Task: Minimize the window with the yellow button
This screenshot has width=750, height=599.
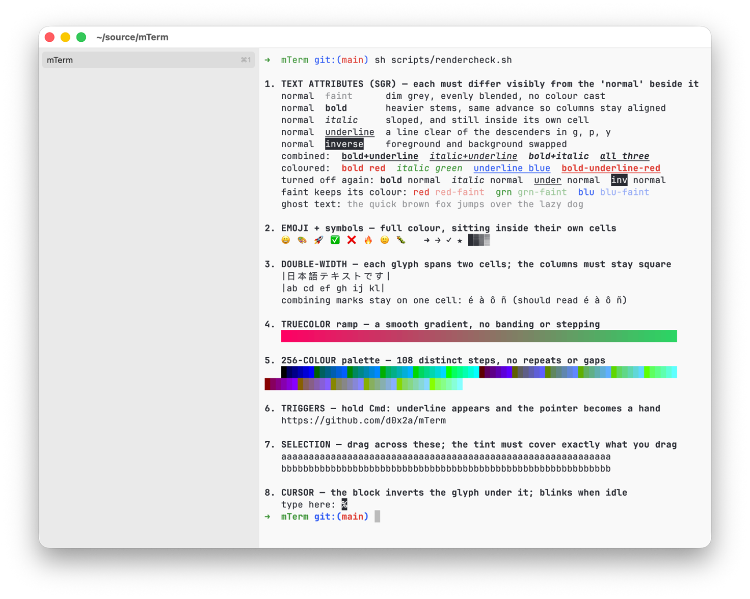Action: tap(65, 37)
